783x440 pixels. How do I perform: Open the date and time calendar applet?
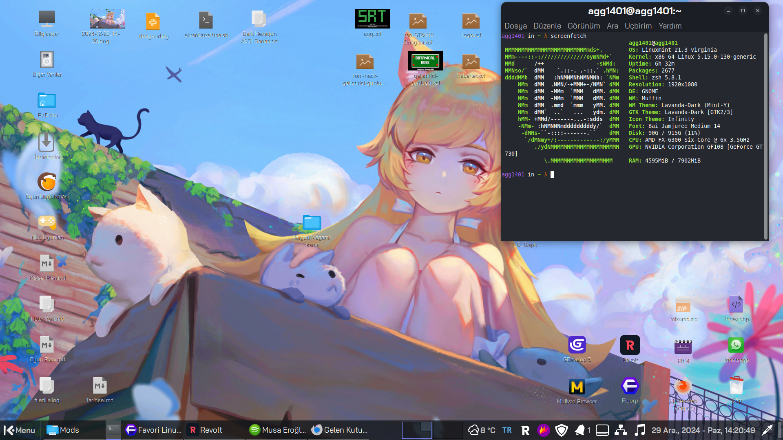click(703, 430)
